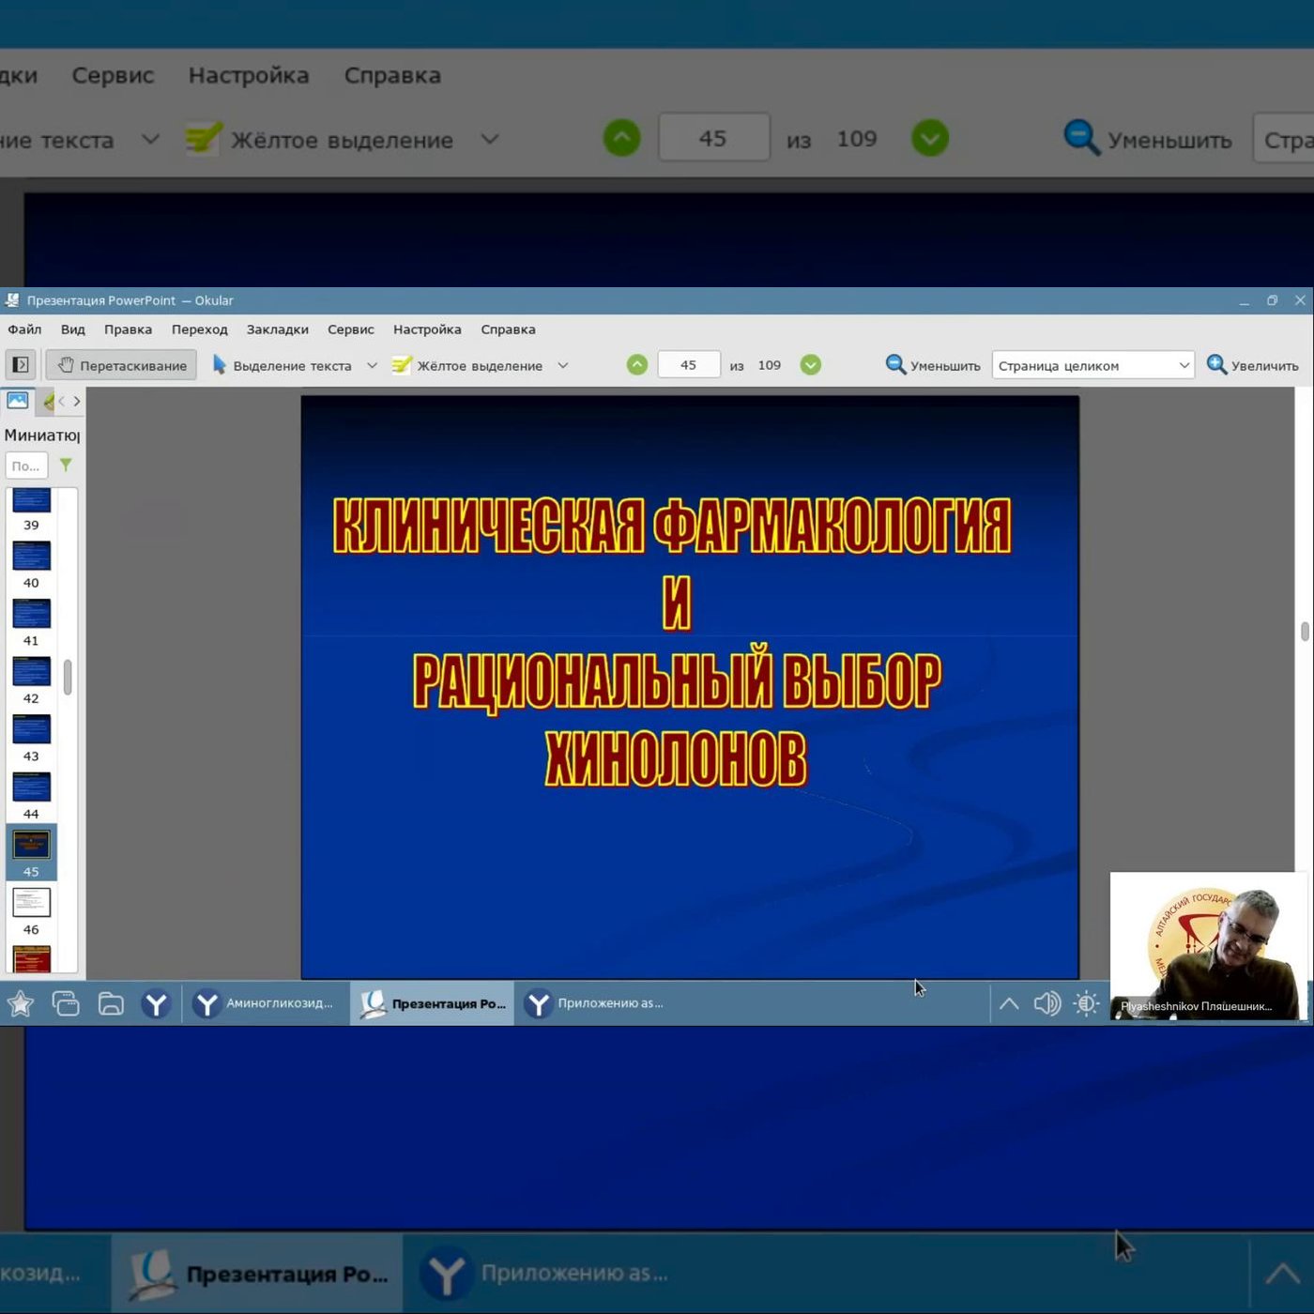Click the green filter icon in thumbnails panel

(66, 466)
